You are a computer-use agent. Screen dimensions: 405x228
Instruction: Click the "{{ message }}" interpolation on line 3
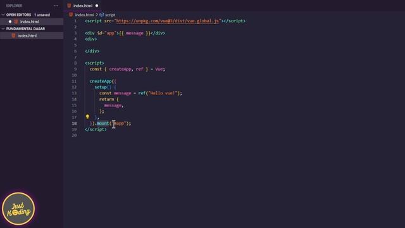tap(134, 33)
